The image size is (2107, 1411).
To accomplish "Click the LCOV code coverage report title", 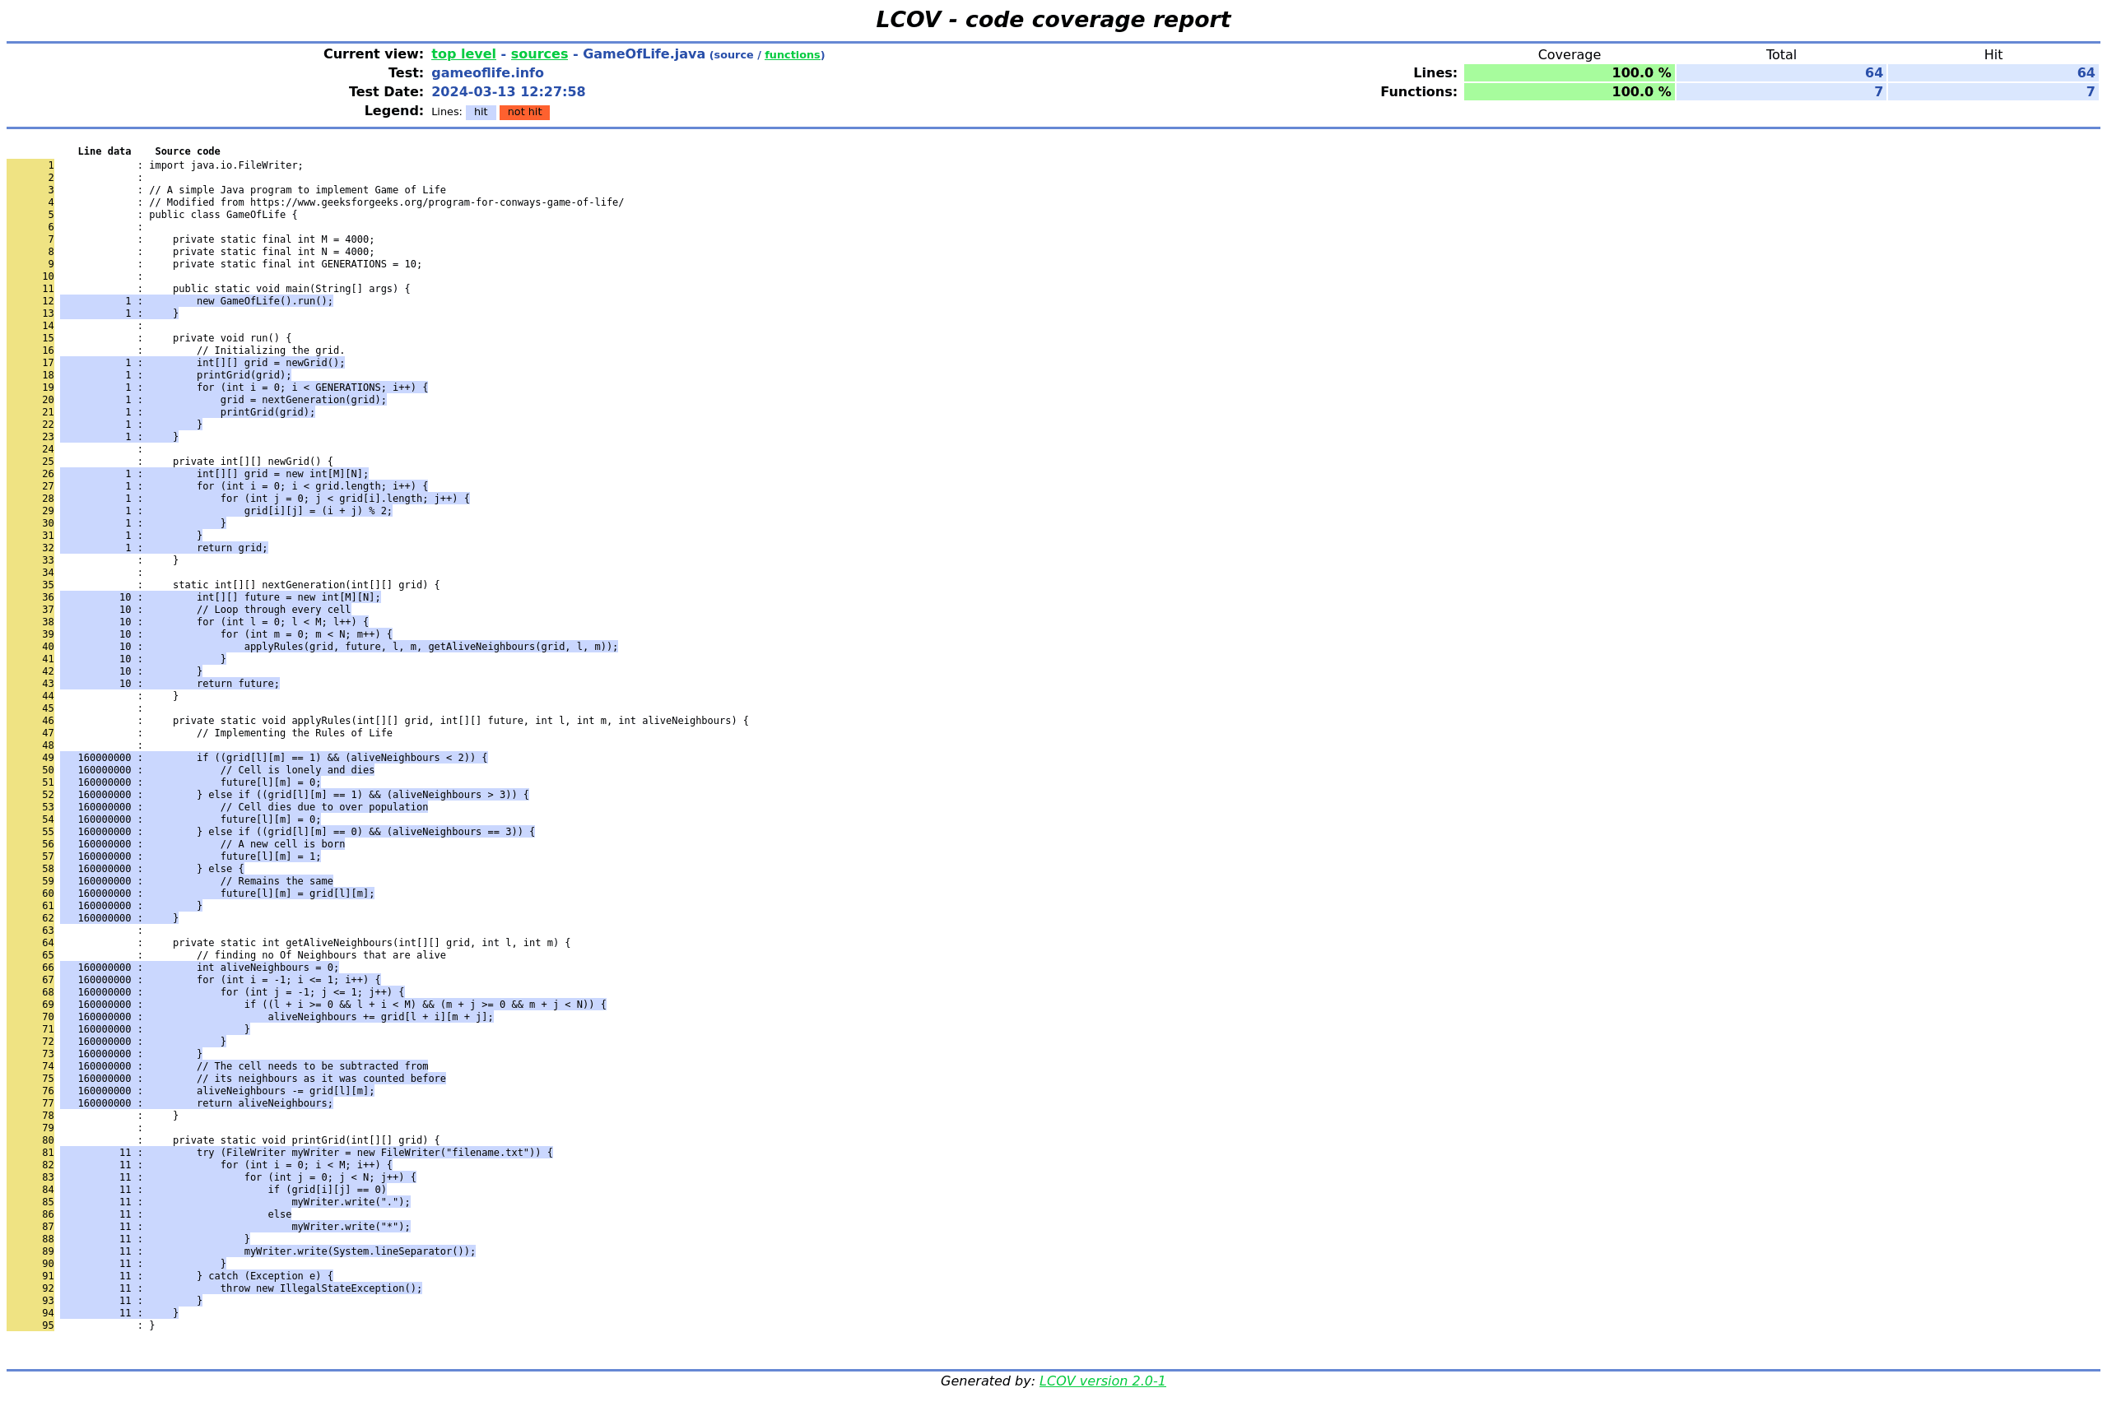I will 1053,20.
